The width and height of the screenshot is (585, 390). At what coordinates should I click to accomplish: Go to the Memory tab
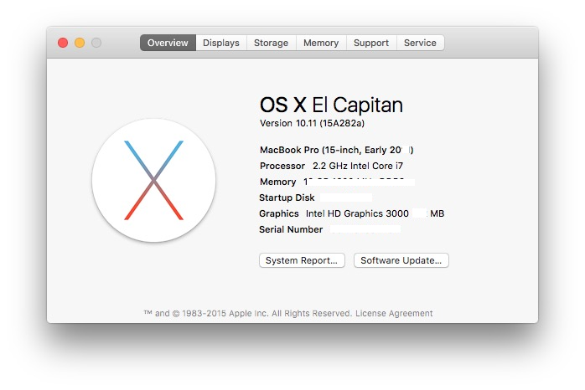pos(321,43)
